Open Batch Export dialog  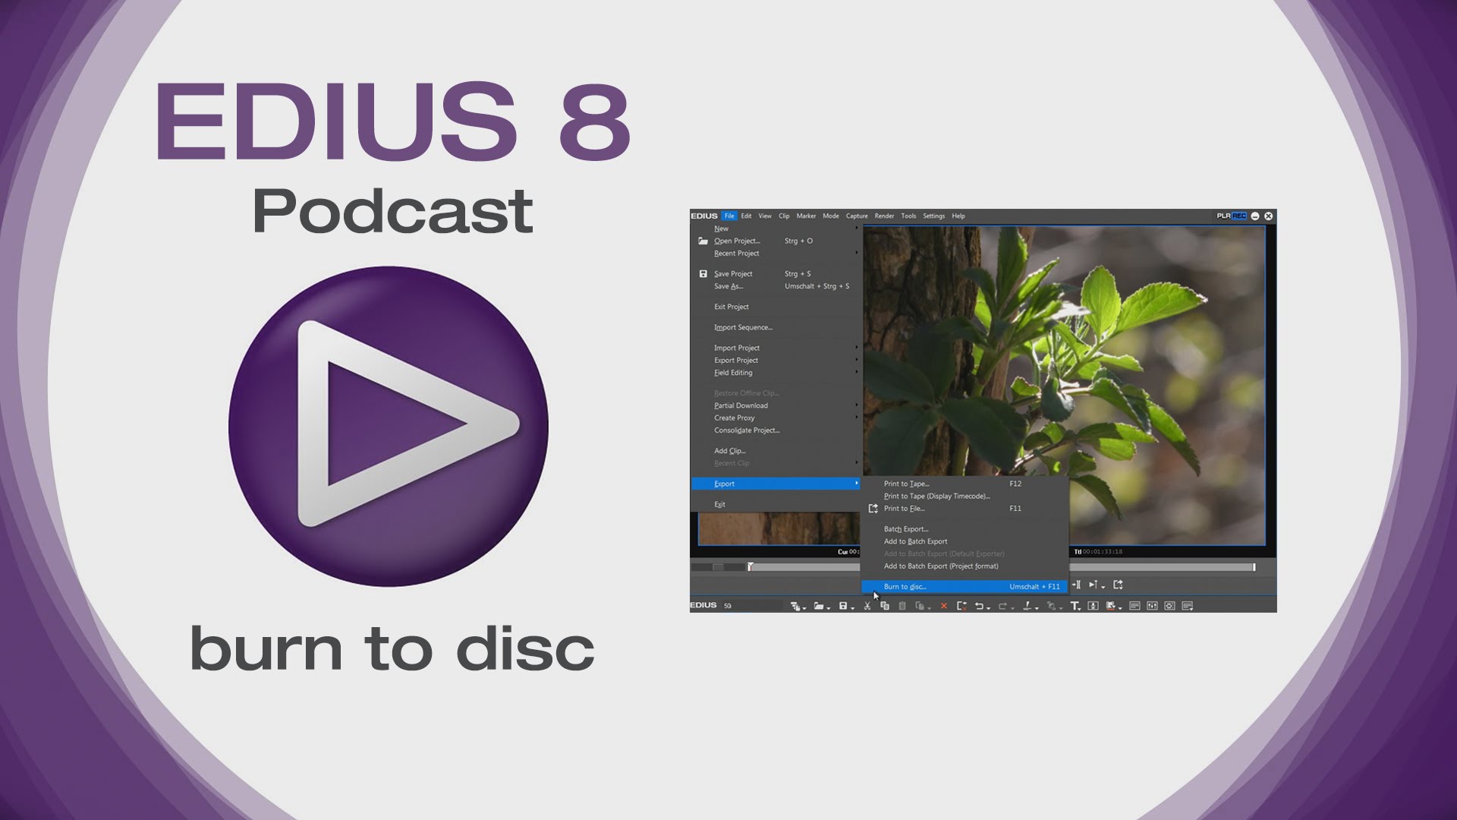click(907, 528)
